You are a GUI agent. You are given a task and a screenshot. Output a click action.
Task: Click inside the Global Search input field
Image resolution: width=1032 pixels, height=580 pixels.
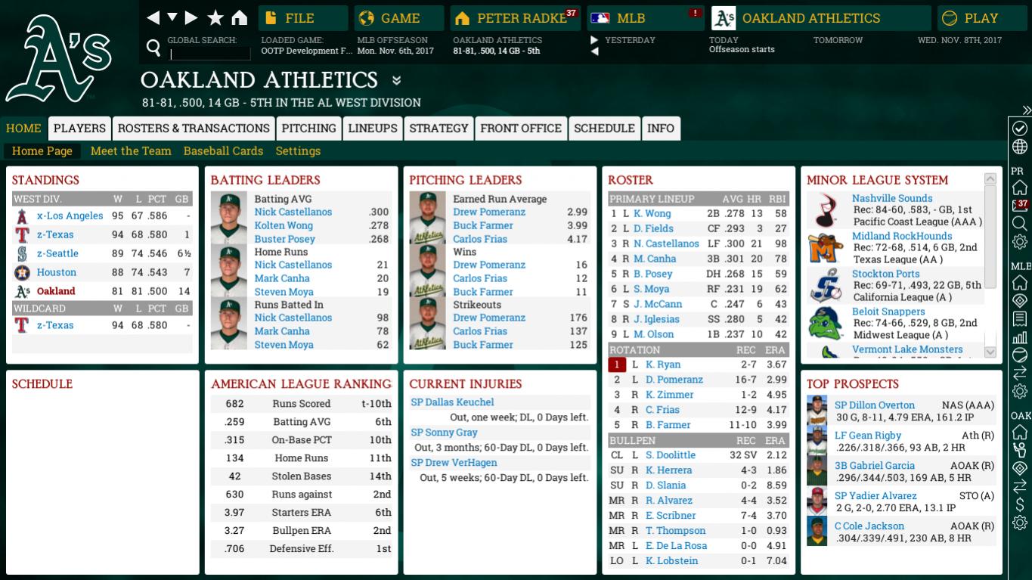[x=210, y=53]
